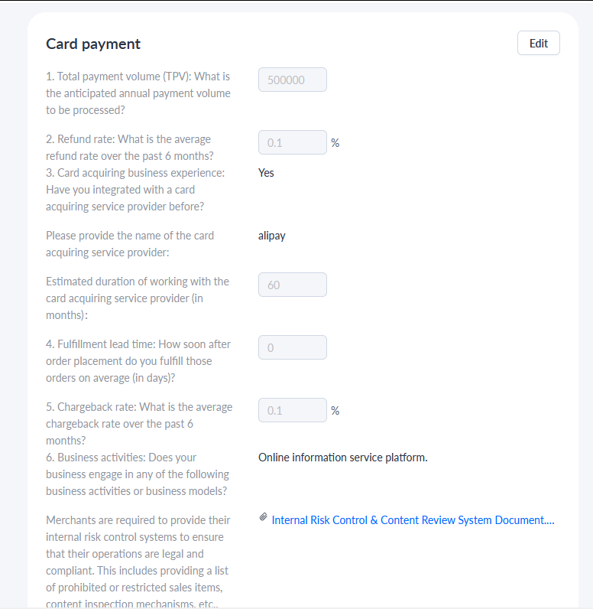Click the Edit button for Card payment
The width and height of the screenshot is (593, 609).
tap(538, 43)
